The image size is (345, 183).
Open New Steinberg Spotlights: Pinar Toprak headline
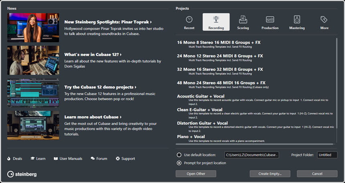coord(108,22)
